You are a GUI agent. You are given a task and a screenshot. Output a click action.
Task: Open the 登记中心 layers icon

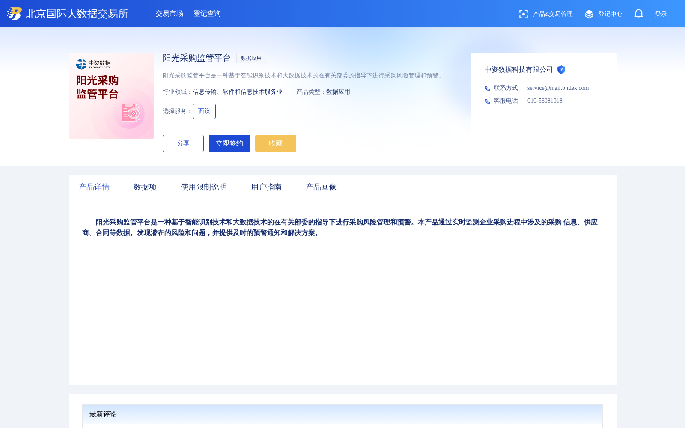pyautogui.click(x=589, y=14)
